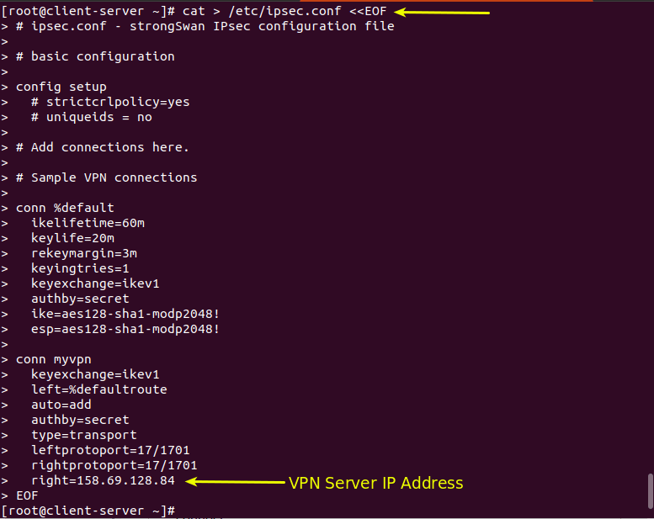Image resolution: width=654 pixels, height=519 pixels.
Task: Click the "conn myvpn" line
Action: pyautogui.click(x=53, y=359)
